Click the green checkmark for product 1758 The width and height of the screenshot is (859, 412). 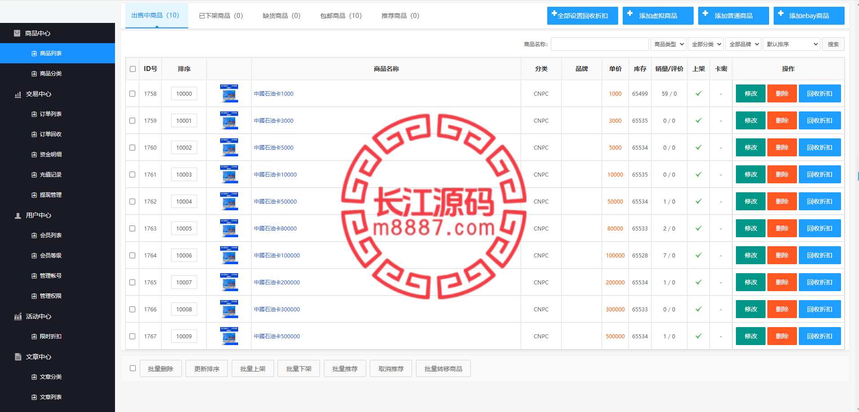tap(699, 93)
